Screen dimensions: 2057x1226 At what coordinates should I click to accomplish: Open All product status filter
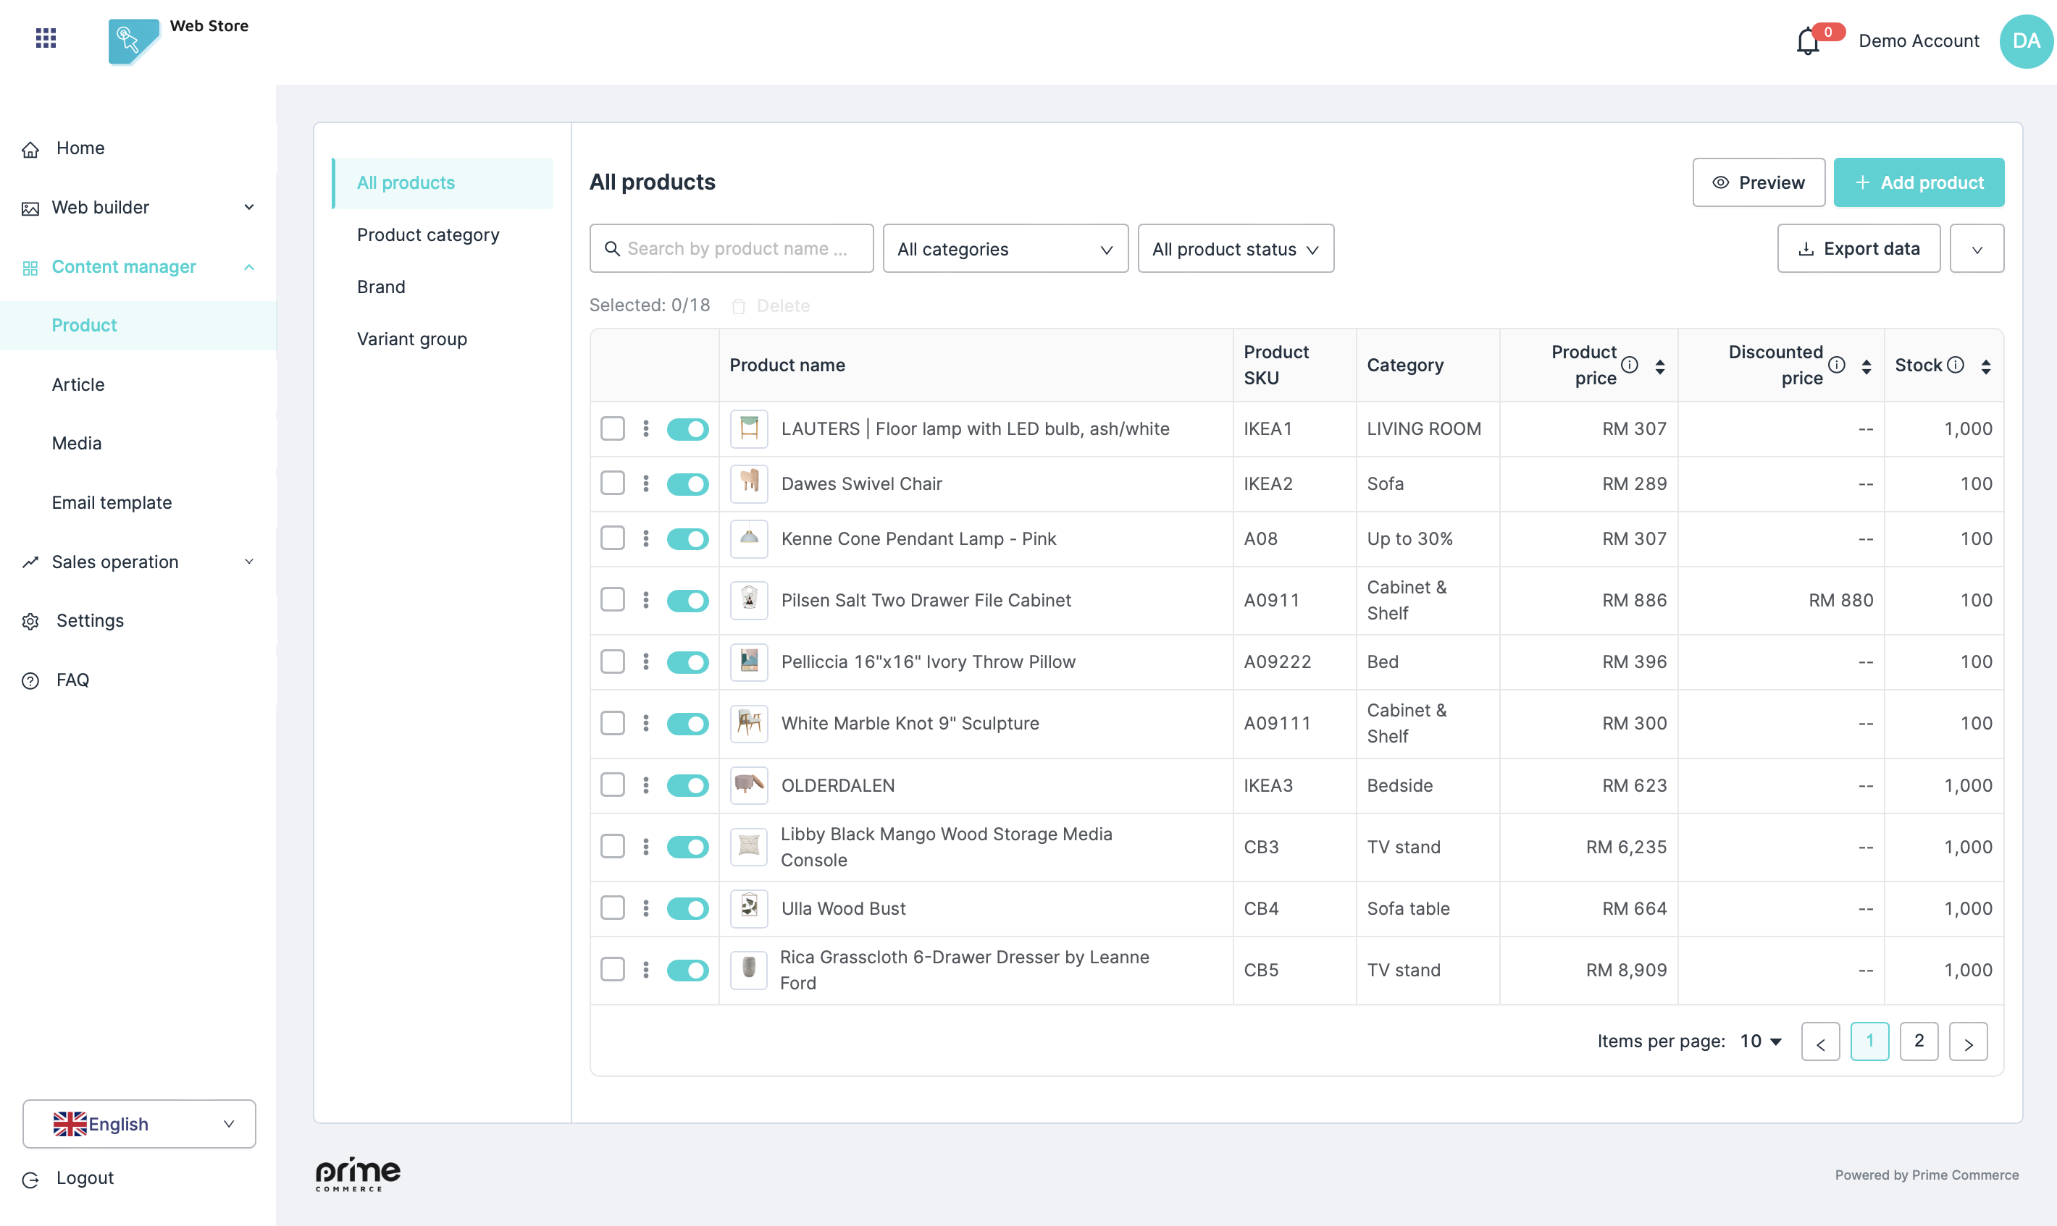pos(1235,249)
